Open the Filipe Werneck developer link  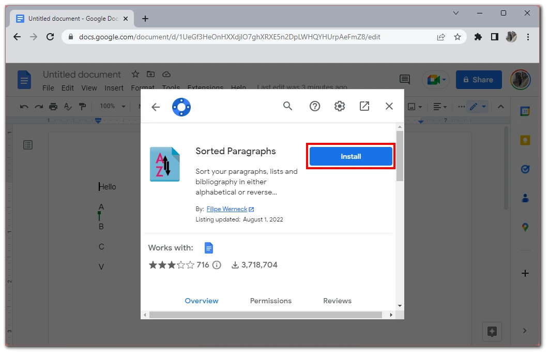click(227, 209)
